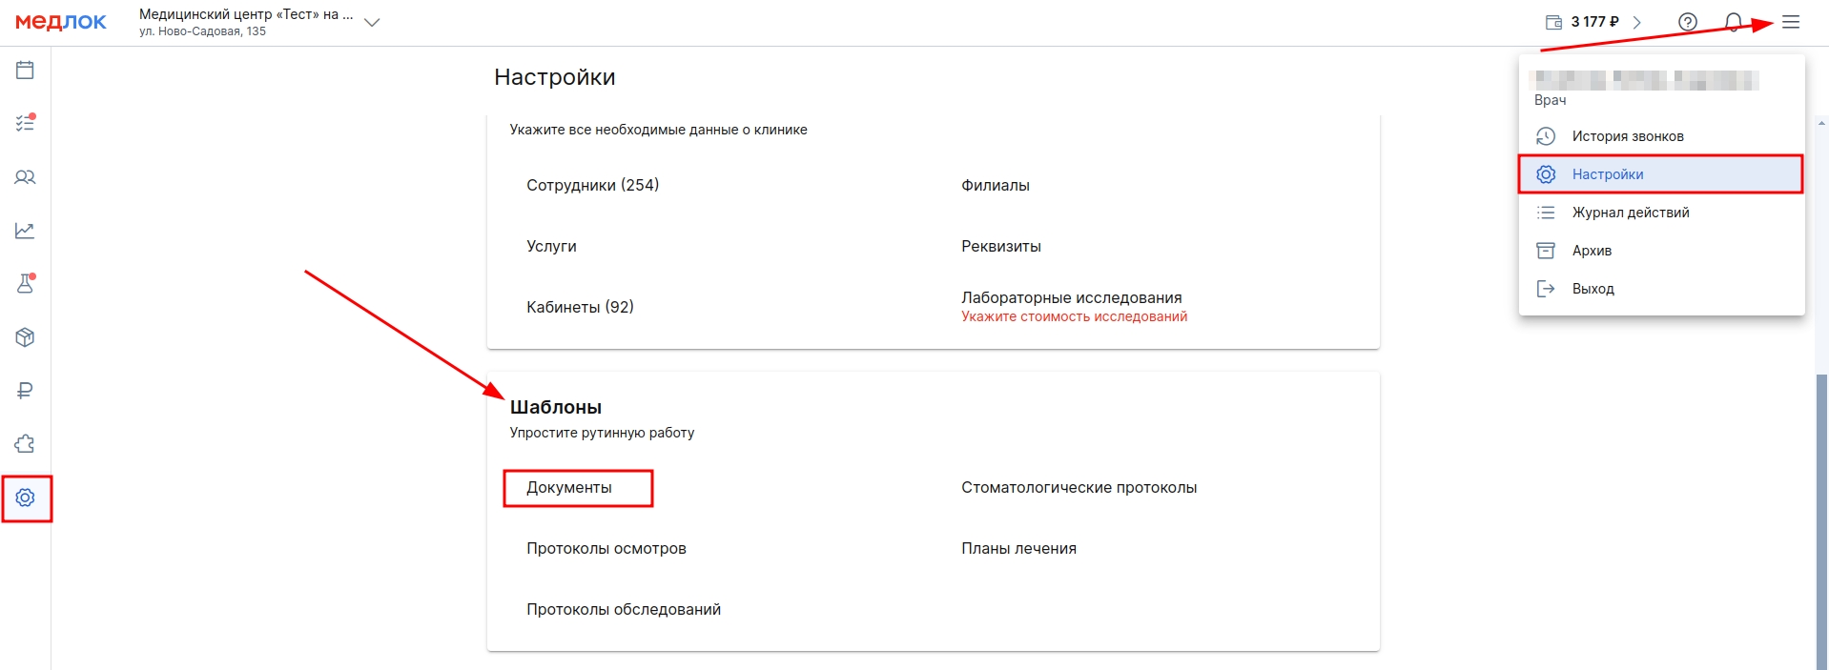This screenshot has width=1829, height=670.
Task: Open the ruble finance sidebar icon
Action: click(25, 391)
